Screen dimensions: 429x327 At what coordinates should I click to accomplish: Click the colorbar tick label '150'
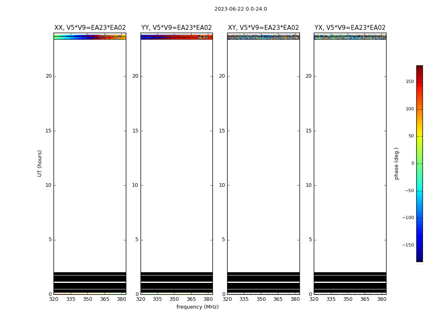(410, 81)
